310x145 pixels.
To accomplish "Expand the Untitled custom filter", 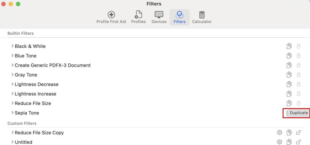I will 13,142.
